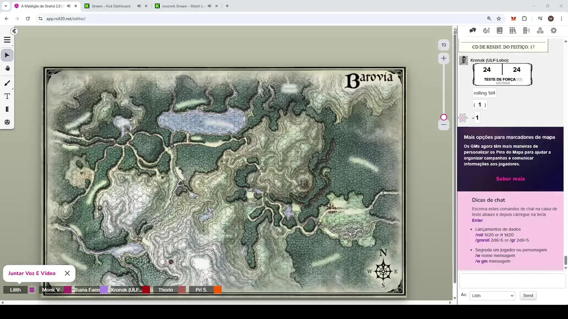Open the browser extensions puzzle menu
Viewport: 568px width, 319px height.
pos(525,19)
